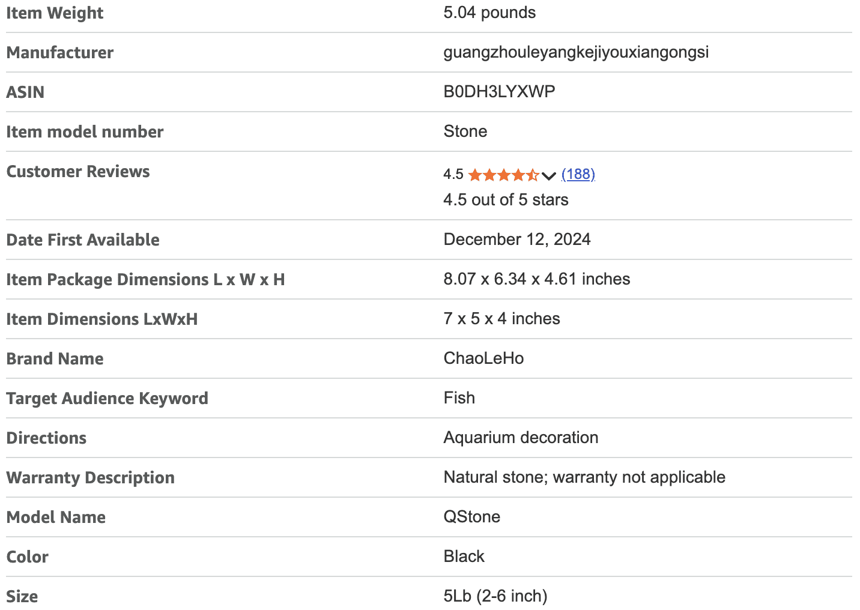Click the Item Weight value 5.04 pounds
Viewport: 860px width, 610px height.
(489, 13)
